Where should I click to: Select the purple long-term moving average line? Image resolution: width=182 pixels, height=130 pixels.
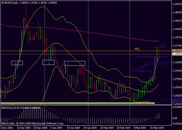pyautogui.click(x=88, y=33)
